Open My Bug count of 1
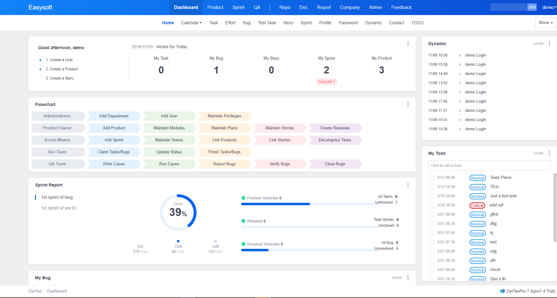Screen dimensions: 557x298 [216, 70]
